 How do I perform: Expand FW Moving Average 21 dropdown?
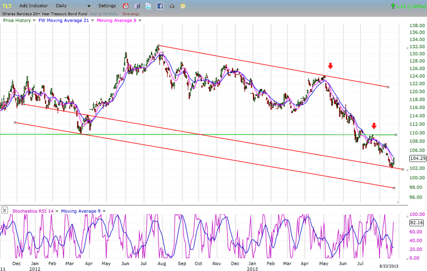pos(92,20)
